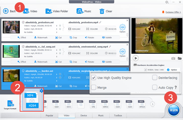183x120 pixels.
Task: Add Subtitle to environmental song video
Action: click(107, 62)
